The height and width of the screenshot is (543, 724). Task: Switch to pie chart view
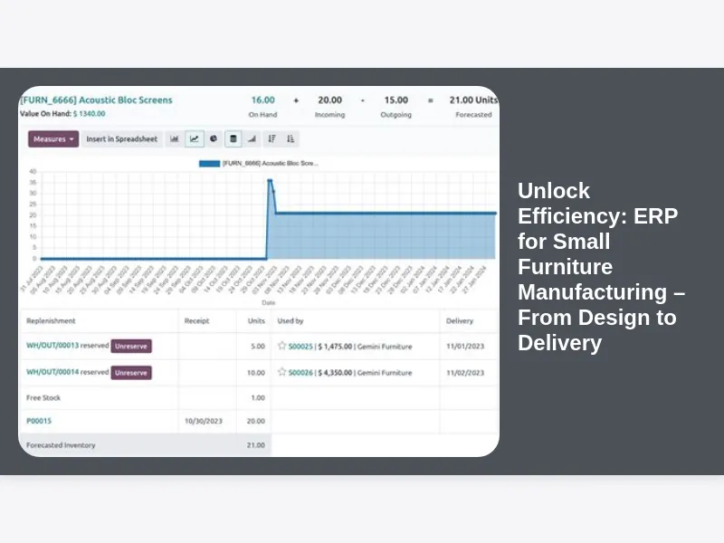click(x=214, y=139)
